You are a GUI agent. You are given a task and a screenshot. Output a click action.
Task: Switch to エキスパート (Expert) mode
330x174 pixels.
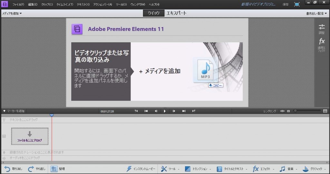click(176, 13)
